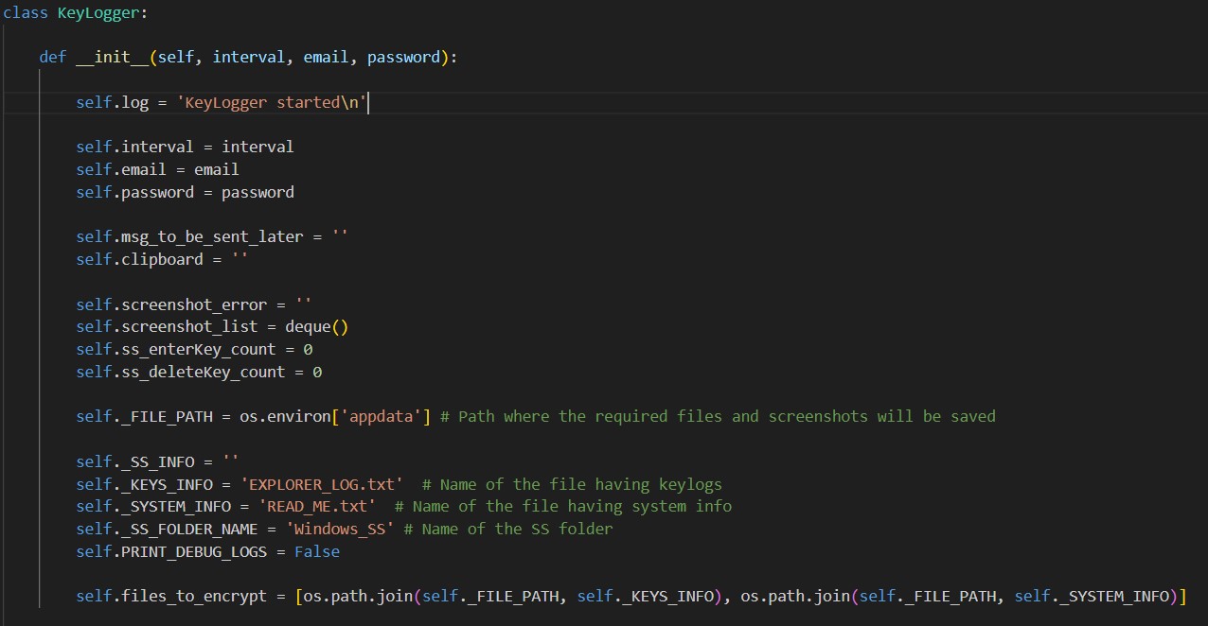Click comment 'Name of the file having system info'
The image size is (1208, 626).
(x=563, y=506)
